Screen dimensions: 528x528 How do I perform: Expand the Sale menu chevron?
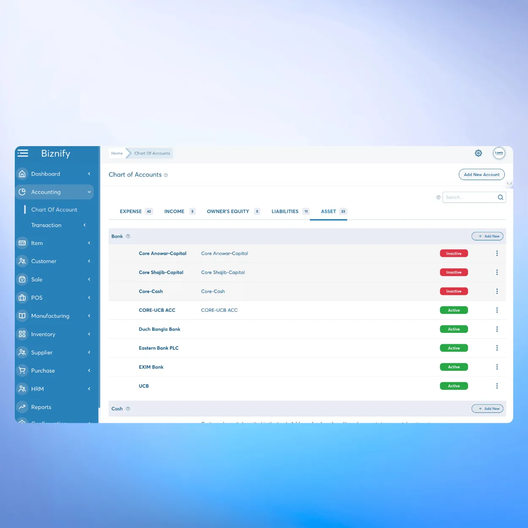pos(89,279)
